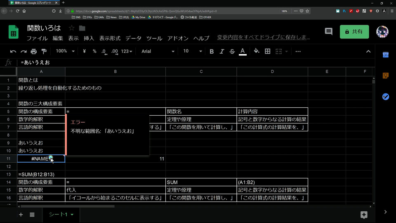The height and width of the screenshot is (223, 396).
Task: Click the 変更内容をすべてドライブに保存 link
Action: [264, 38]
